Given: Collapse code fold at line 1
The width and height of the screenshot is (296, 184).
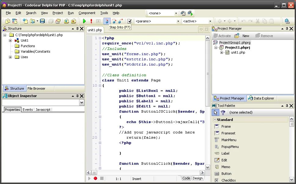Looking at the screenshot, I should coord(100,38).
